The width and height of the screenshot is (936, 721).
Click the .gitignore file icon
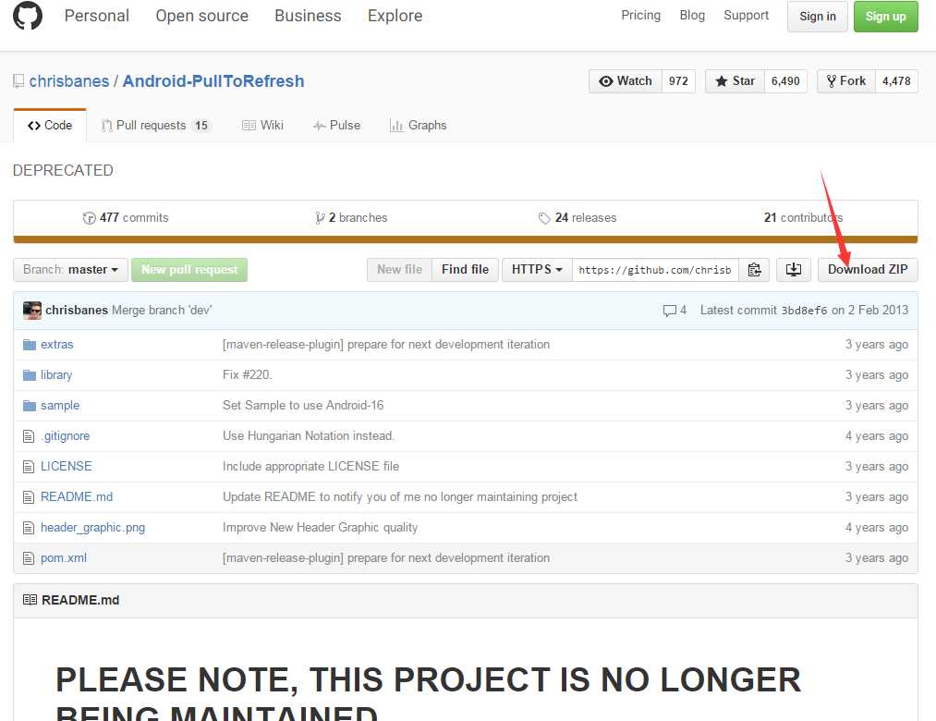click(x=29, y=436)
